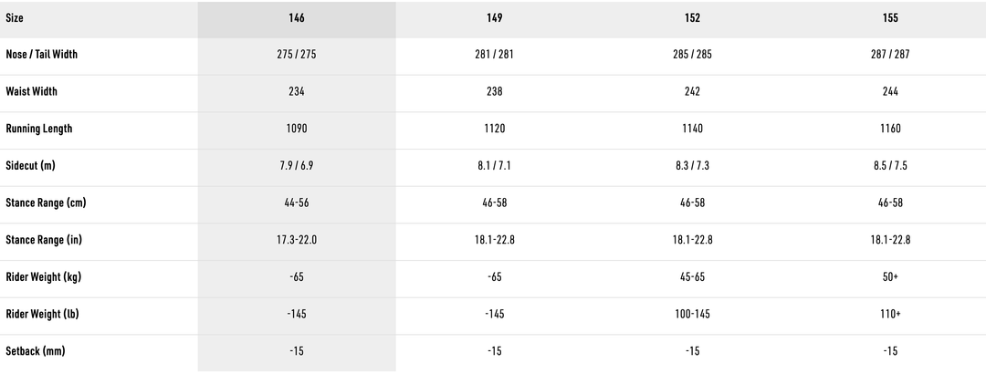Click the Stance Range (in) row label
This screenshot has height=374, width=986.
point(44,240)
